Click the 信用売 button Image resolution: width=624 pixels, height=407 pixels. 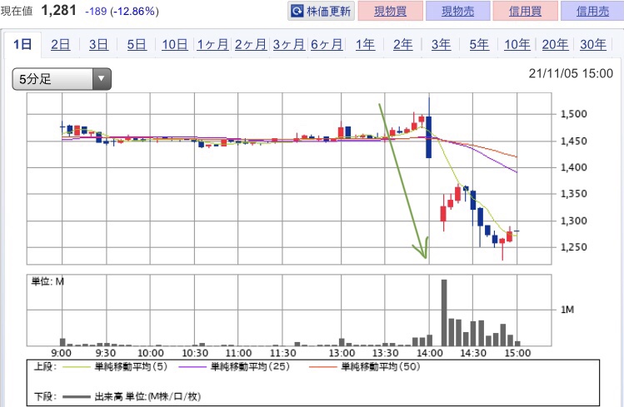[592, 11]
